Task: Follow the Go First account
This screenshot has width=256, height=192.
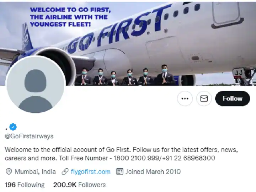Action: coord(232,98)
